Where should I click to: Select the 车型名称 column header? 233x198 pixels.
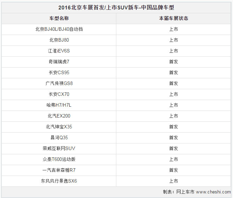point(59,18)
